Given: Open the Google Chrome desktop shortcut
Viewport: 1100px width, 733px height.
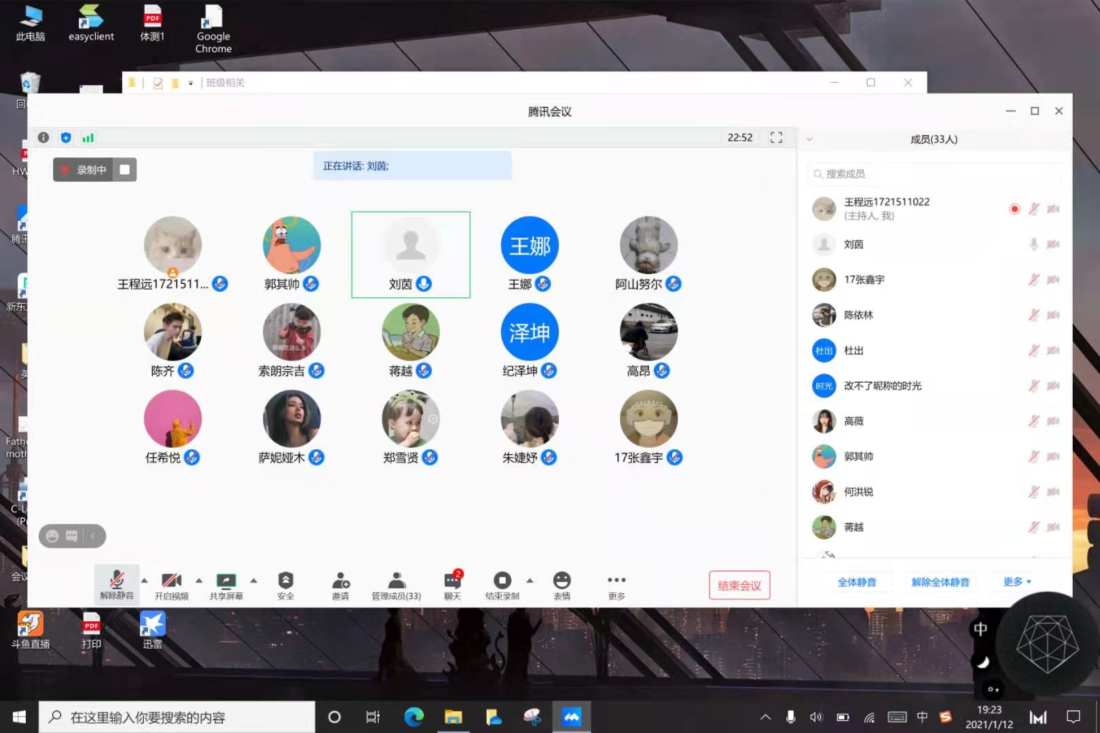Looking at the screenshot, I should [213, 29].
